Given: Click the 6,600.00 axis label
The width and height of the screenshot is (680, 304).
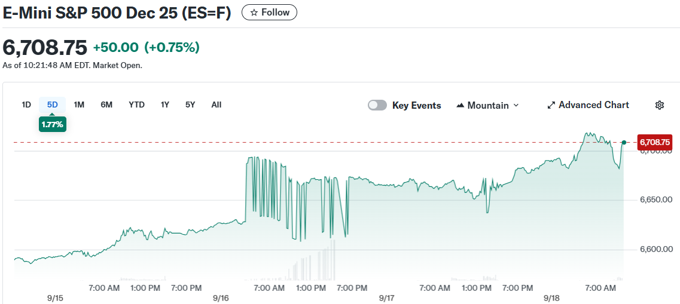Looking at the screenshot, I should (x=656, y=250).
